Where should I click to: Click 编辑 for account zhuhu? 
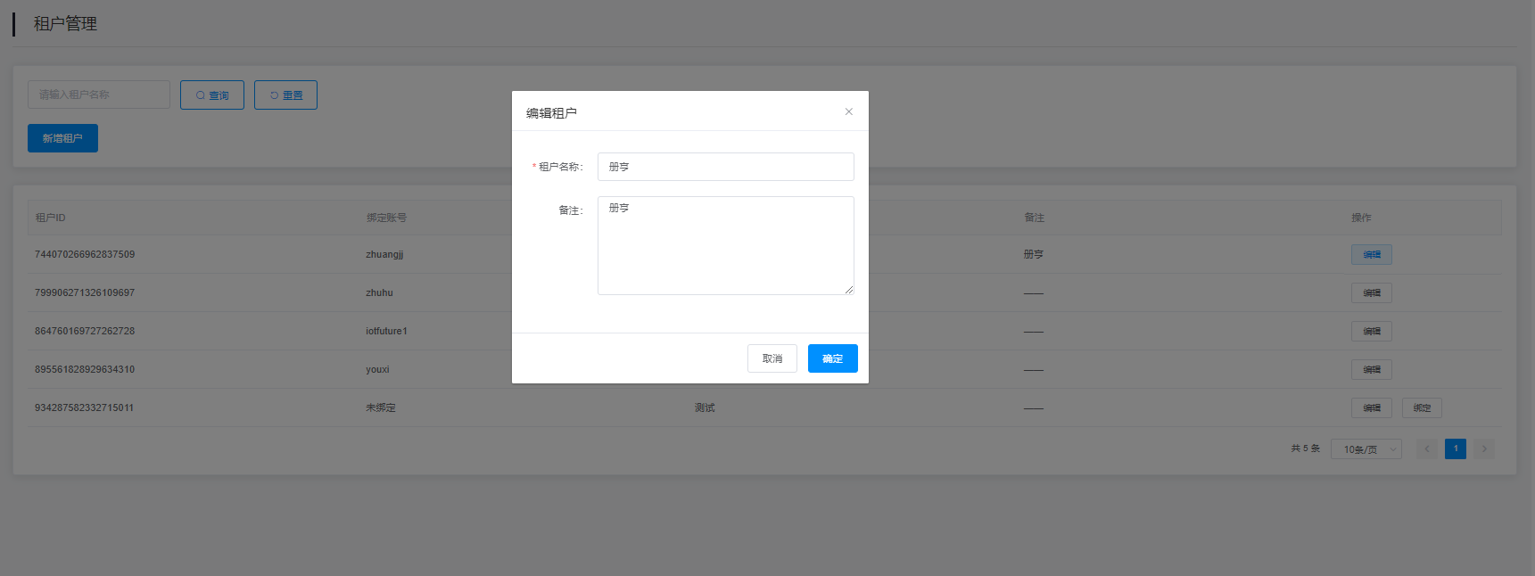coord(1371,293)
